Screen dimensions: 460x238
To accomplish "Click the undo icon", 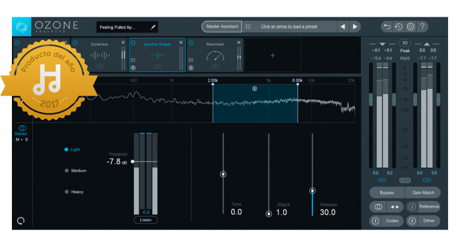I will pos(387,27).
